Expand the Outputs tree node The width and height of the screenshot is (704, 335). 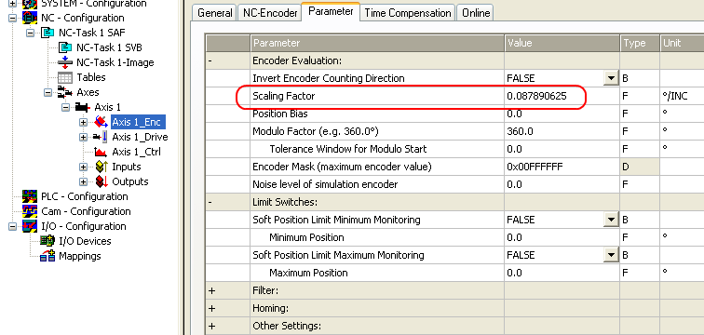(x=84, y=182)
